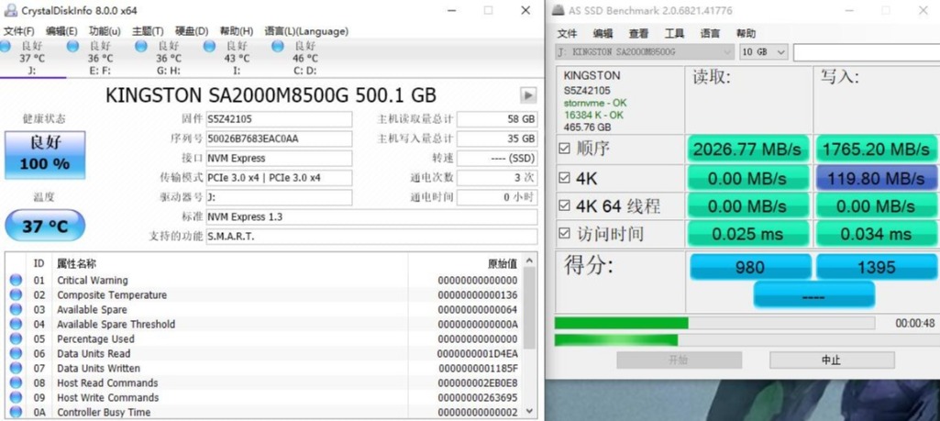Open 硬盘(D) menu in CrystalDiskInfo
Viewport: 940px width, 421px height.
coord(192,31)
